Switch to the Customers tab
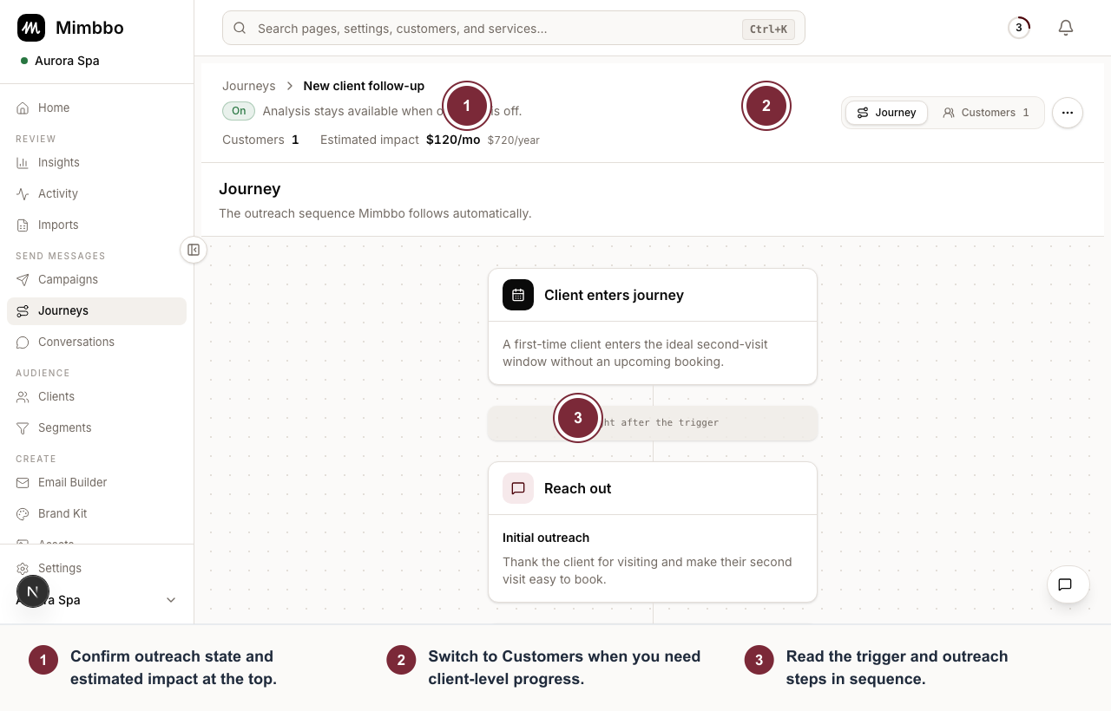The height and width of the screenshot is (711, 1111). coord(986,113)
